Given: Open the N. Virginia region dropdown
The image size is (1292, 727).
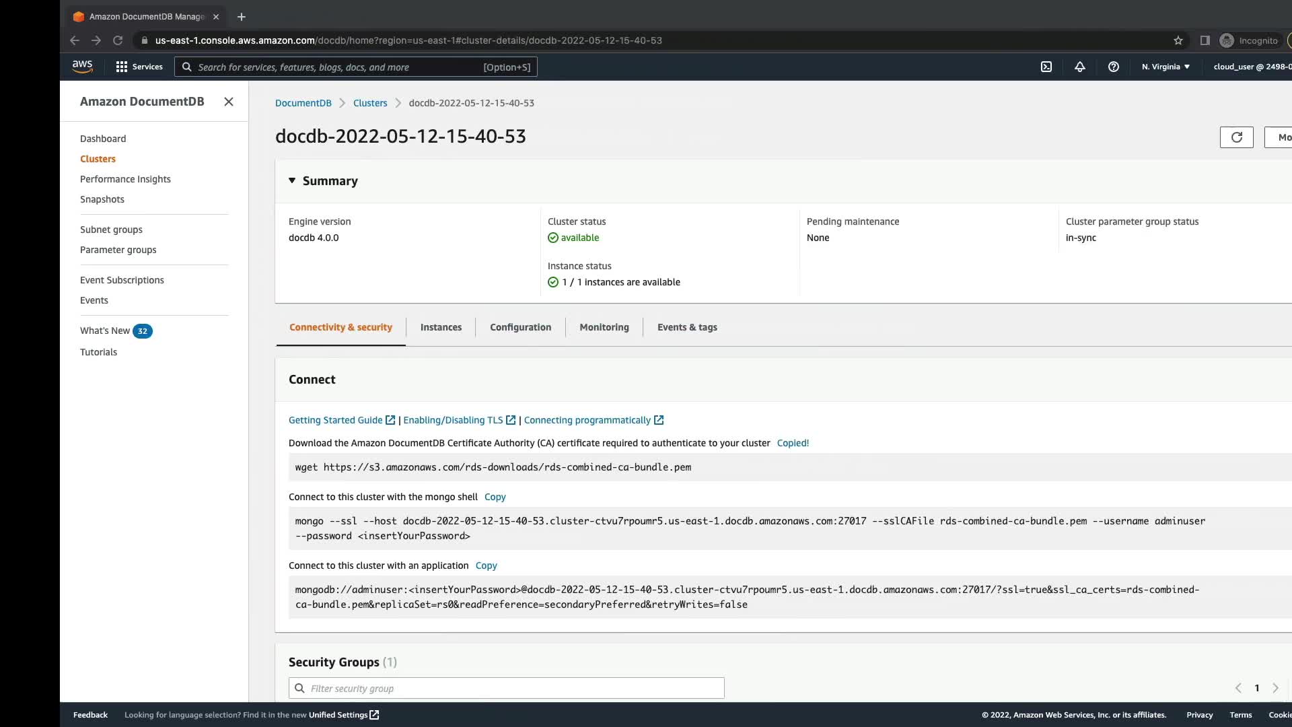Looking at the screenshot, I should 1165,67.
